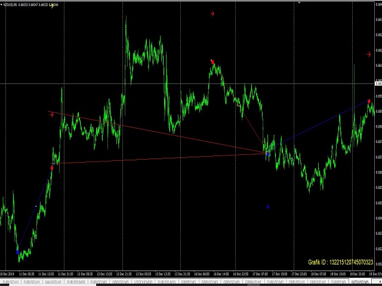Open the NZDUSD,M5 chart title triangle menu
The image size is (382, 286).
point(1,5)
